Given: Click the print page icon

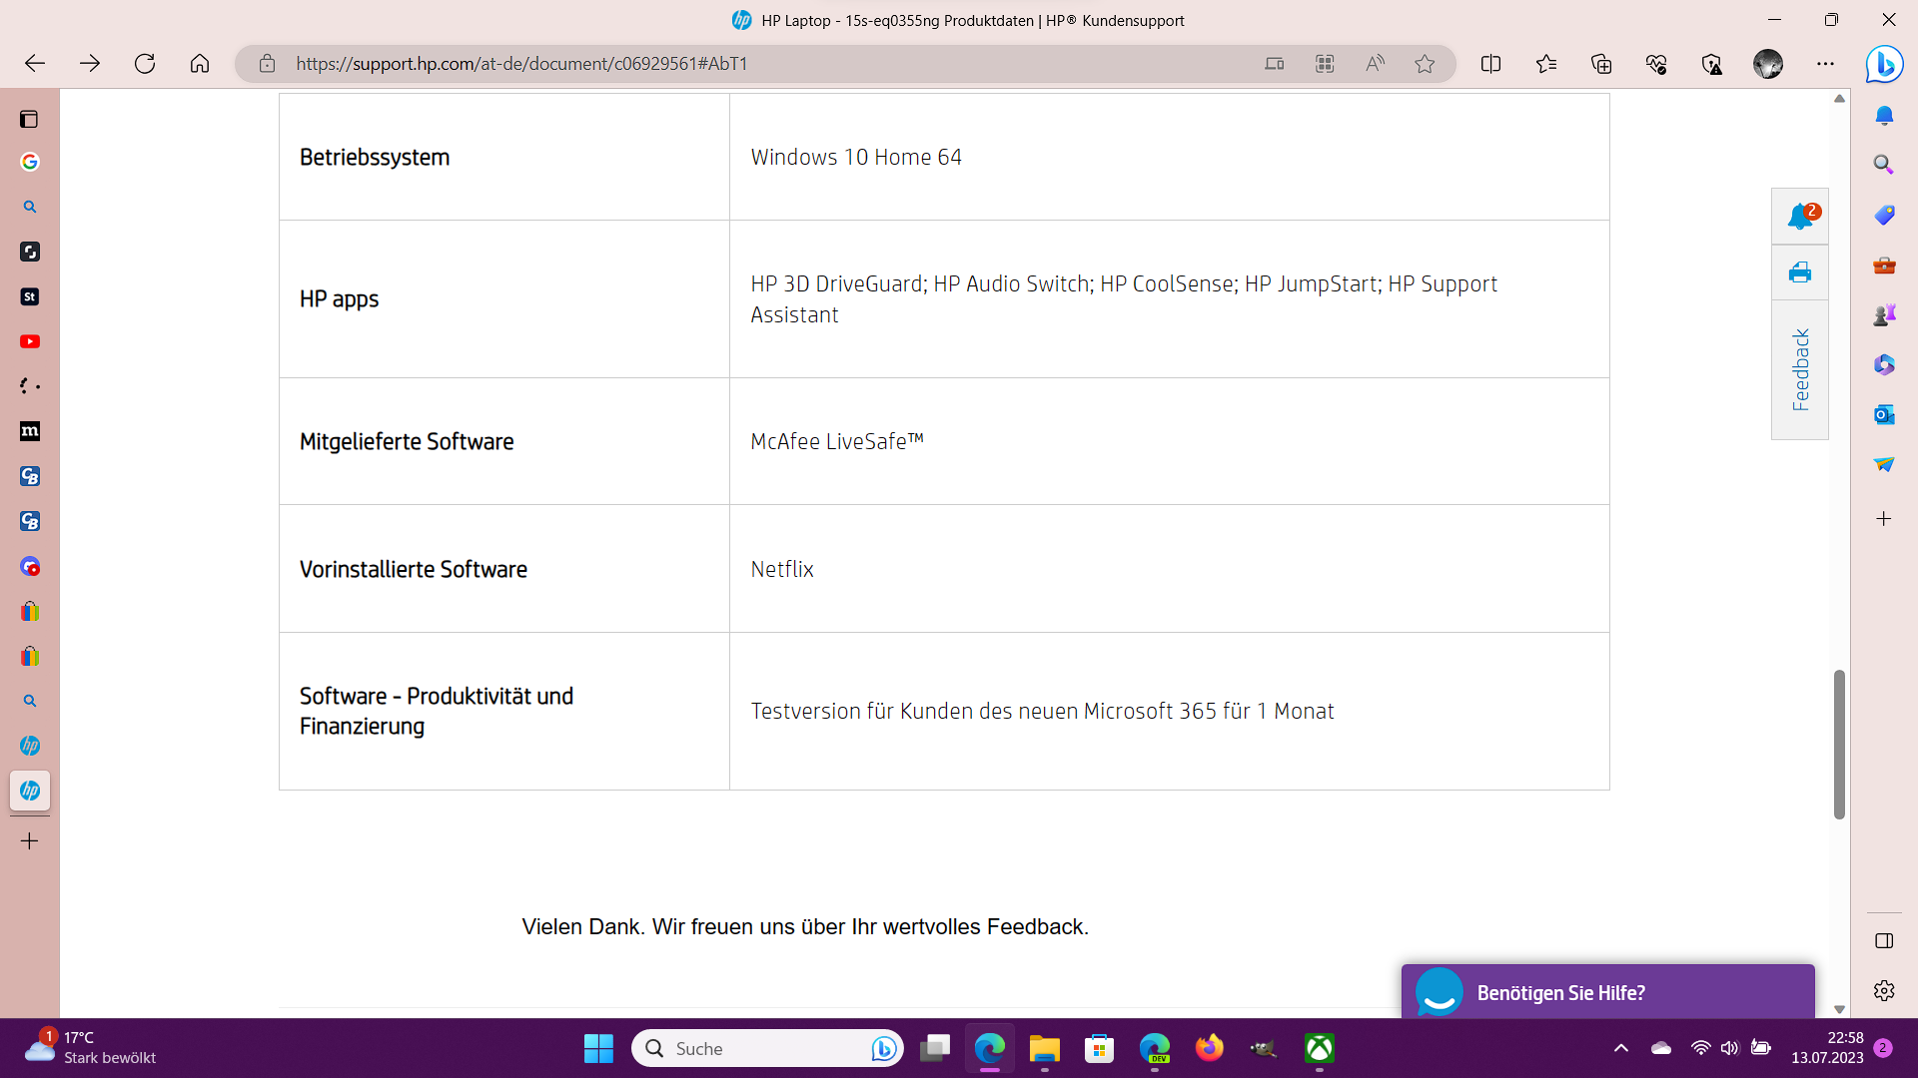Looking at the screenshot, I should click(1799, 272).
